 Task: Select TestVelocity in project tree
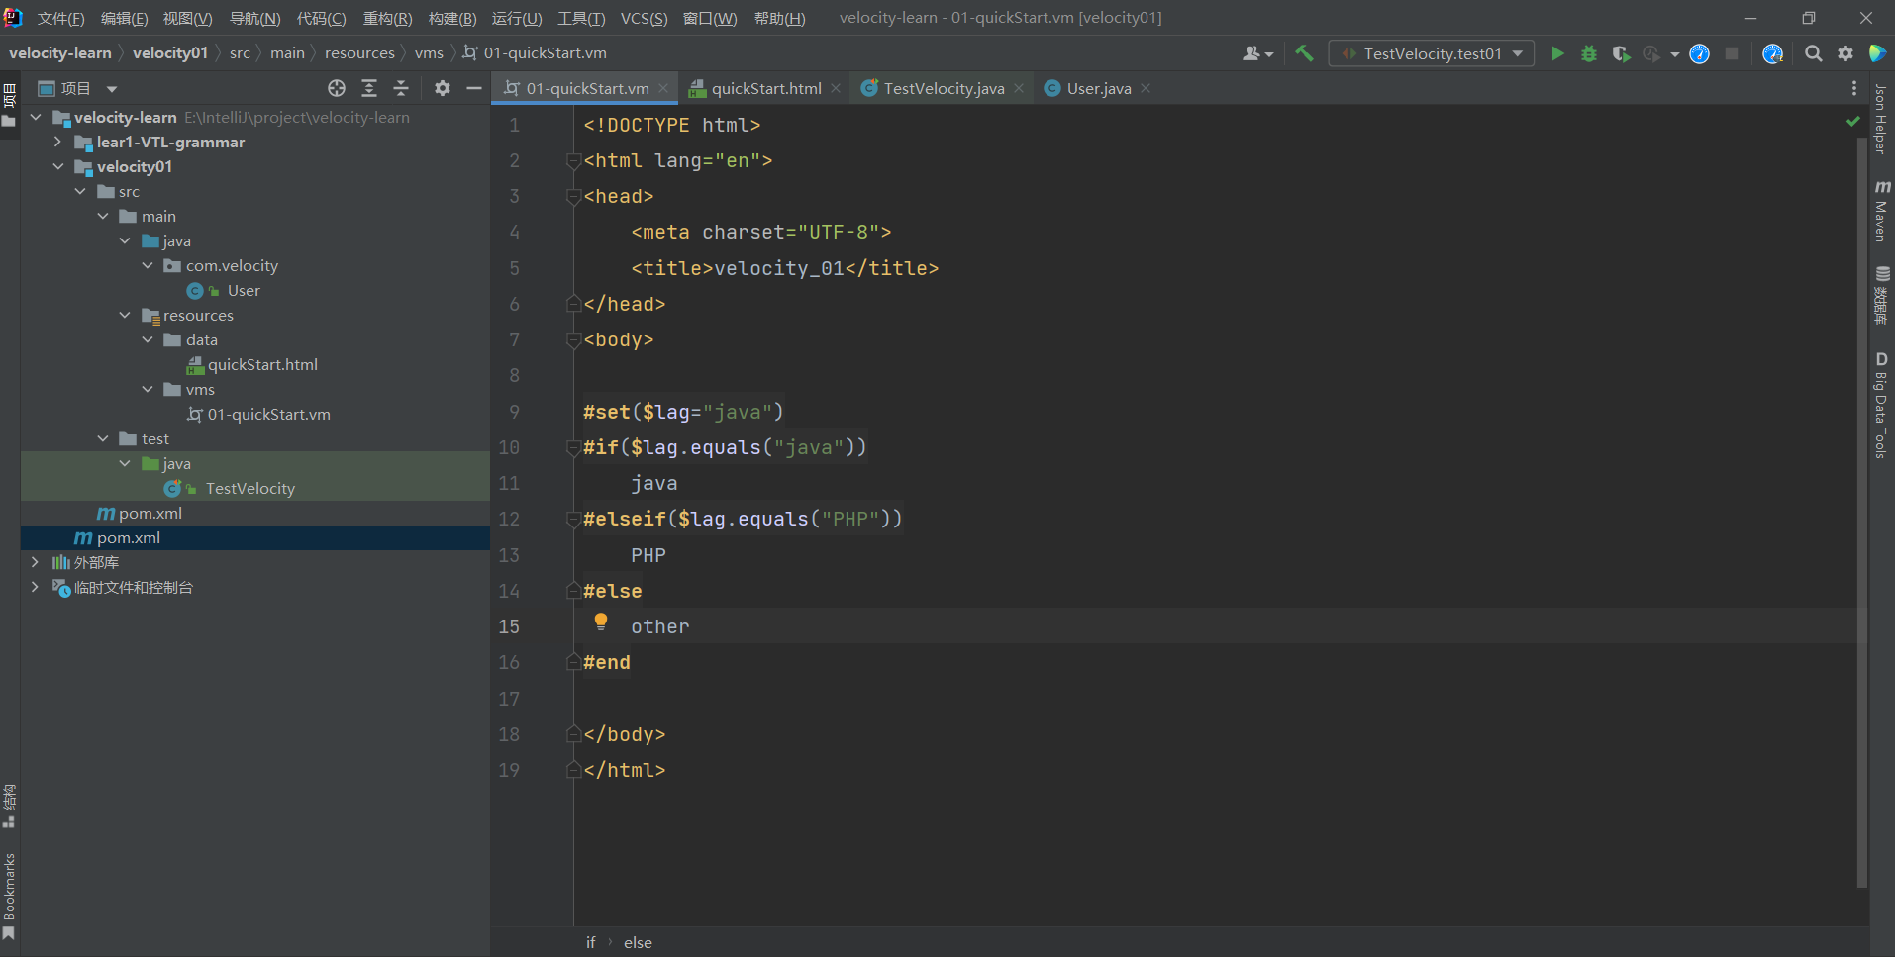click(x=249, y=488)
